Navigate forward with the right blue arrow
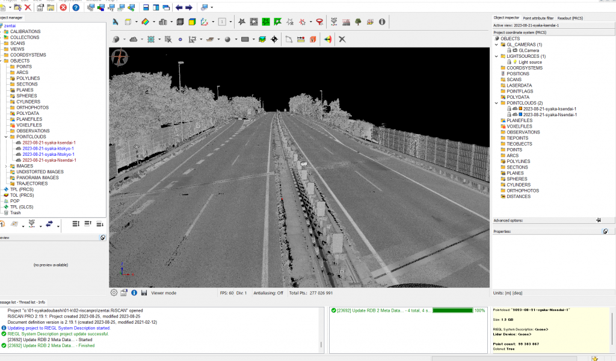Screen dimensions: 616x361 click(189, 7)
